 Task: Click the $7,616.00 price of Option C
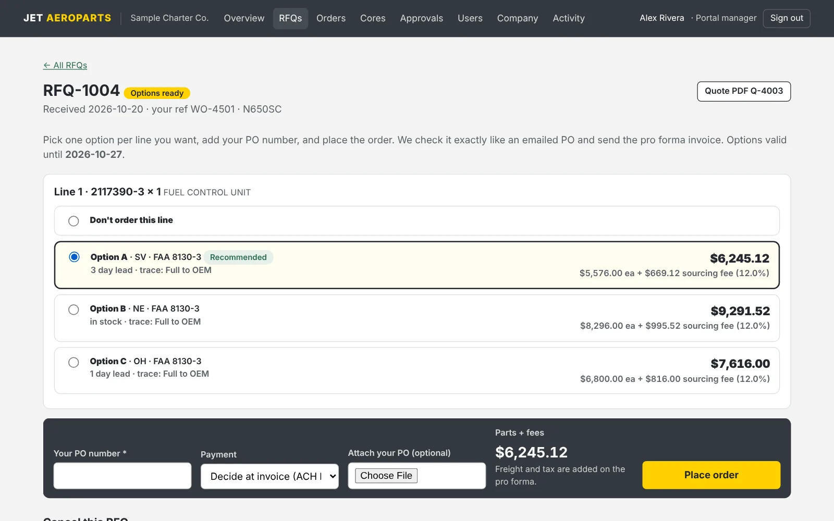(740, 364)
